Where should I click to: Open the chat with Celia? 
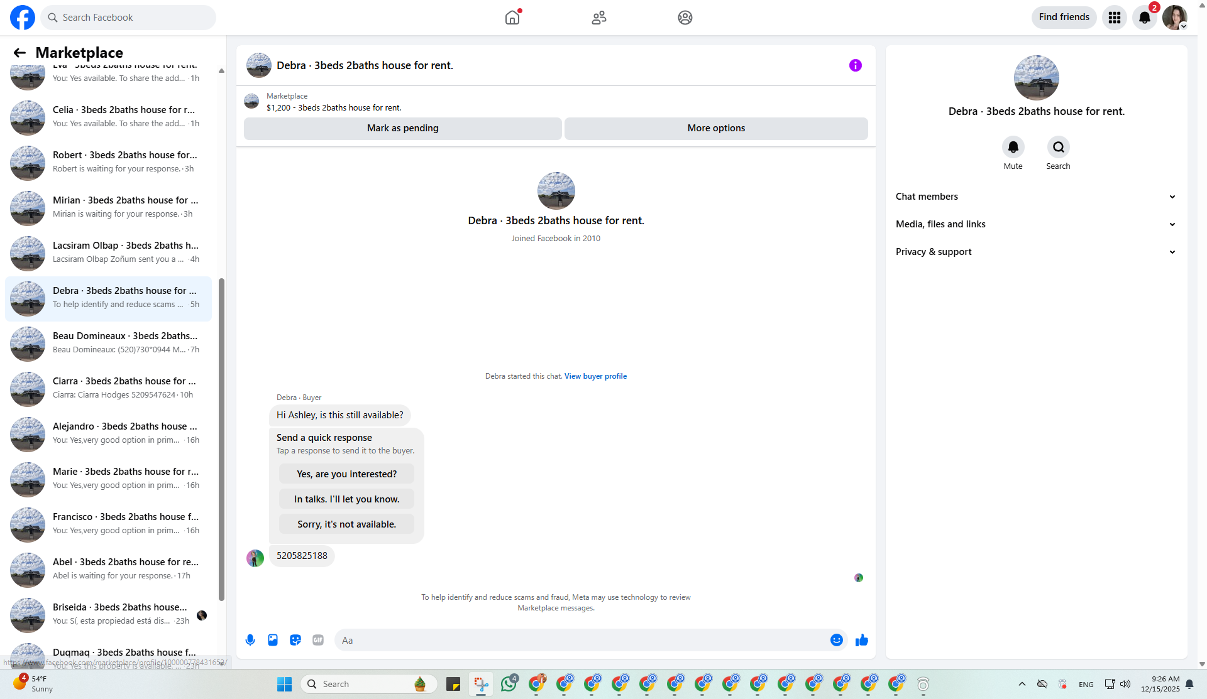point(108,117)
